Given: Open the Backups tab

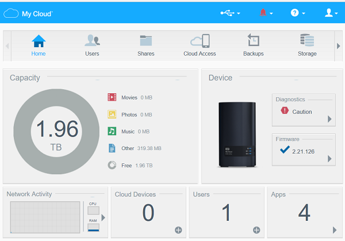Looking at the screenshot, I should point(253,46).
